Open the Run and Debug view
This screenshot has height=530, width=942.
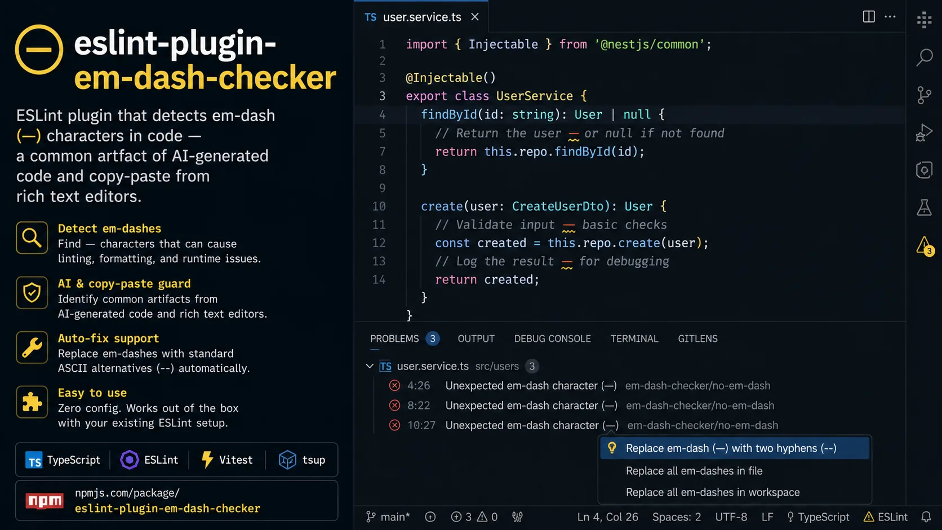click(x=925, y=133)
